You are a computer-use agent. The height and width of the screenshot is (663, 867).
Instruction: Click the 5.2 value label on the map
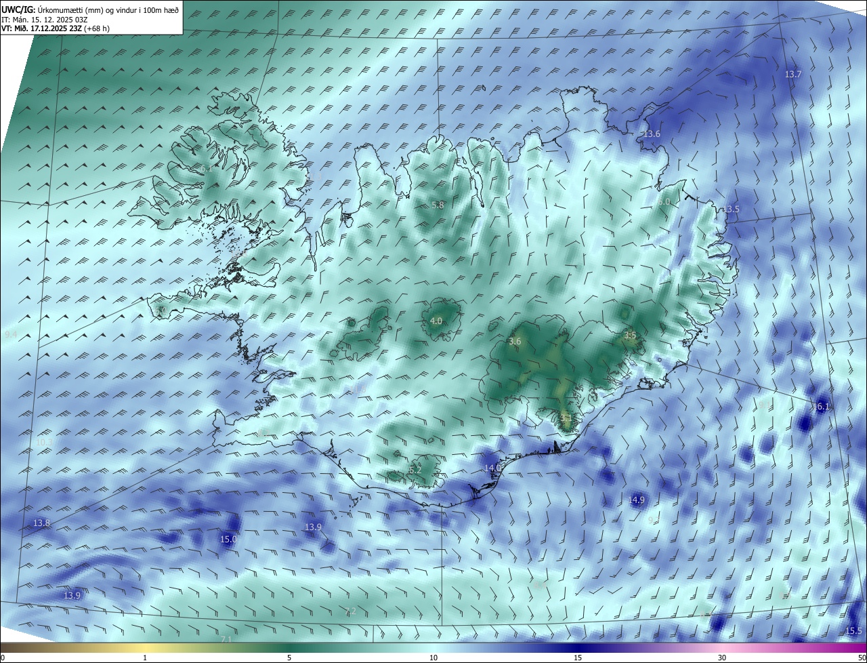(x=415, y=470)
